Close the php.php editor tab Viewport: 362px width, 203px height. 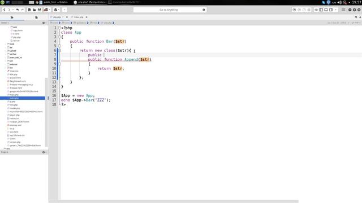(67, 17)
